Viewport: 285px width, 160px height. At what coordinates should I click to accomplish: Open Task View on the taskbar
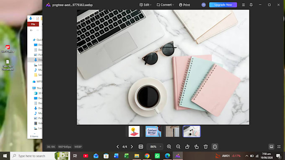tap(75, 156)
